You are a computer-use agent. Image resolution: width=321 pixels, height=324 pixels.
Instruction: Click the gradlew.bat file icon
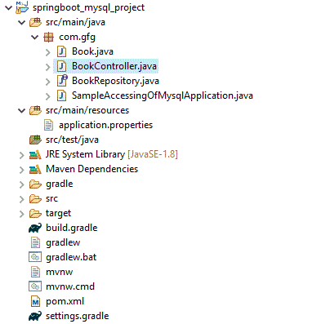click(35, 257)
